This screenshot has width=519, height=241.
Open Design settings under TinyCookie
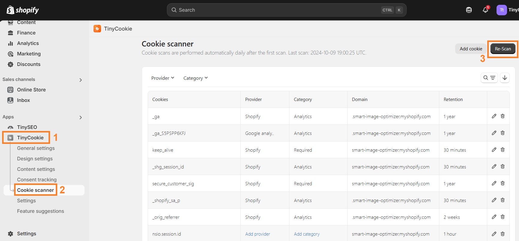click(x=35, y=159)
